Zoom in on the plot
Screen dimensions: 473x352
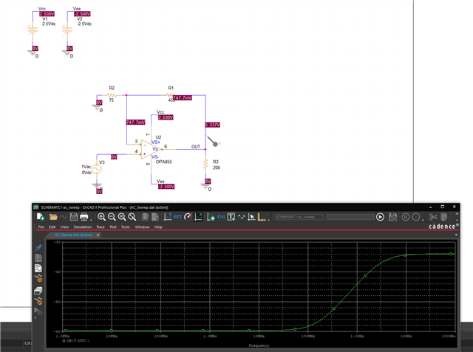(102, 217)
